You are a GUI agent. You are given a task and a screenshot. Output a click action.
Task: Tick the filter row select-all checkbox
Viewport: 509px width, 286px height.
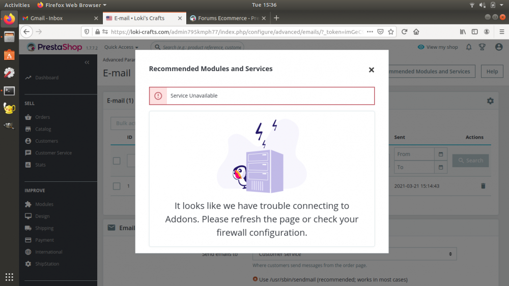click(x=117, y=161)
